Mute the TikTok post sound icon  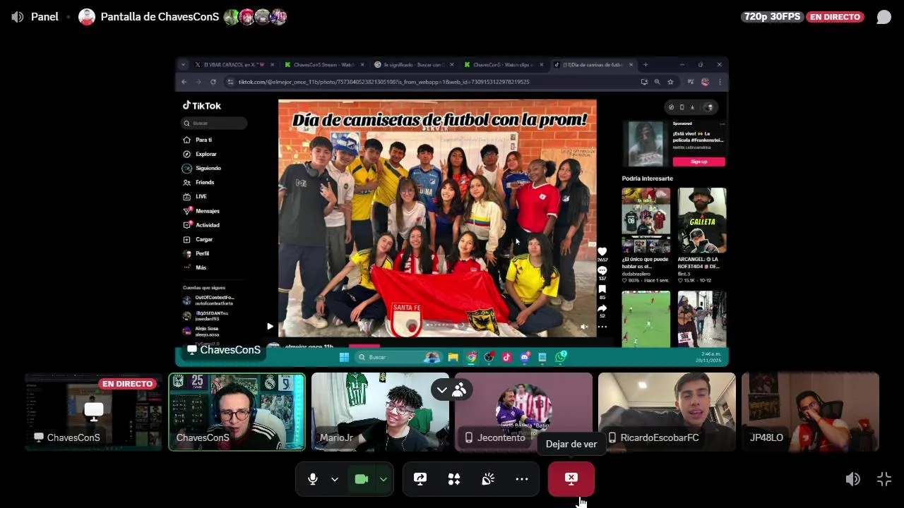click(584, 327)
